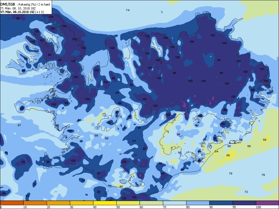Click the dark orange 0–10 legend swatch
279x209 pixels.
(12, 203)
